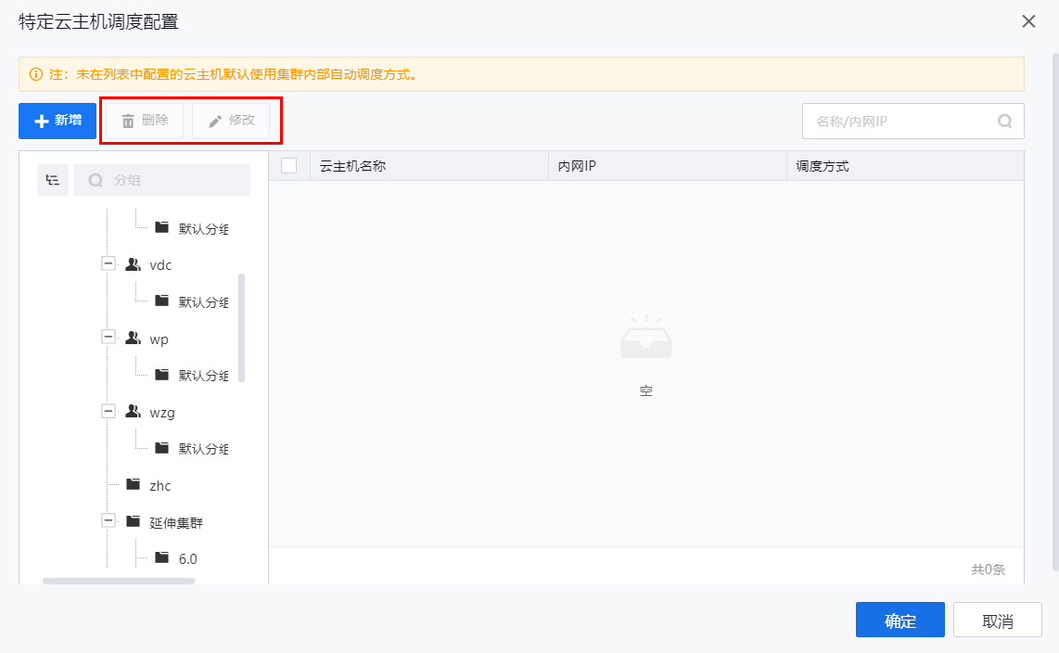Select the zhc folder in tree
This screenshot has width=1059, height=653.
[160, 485]
